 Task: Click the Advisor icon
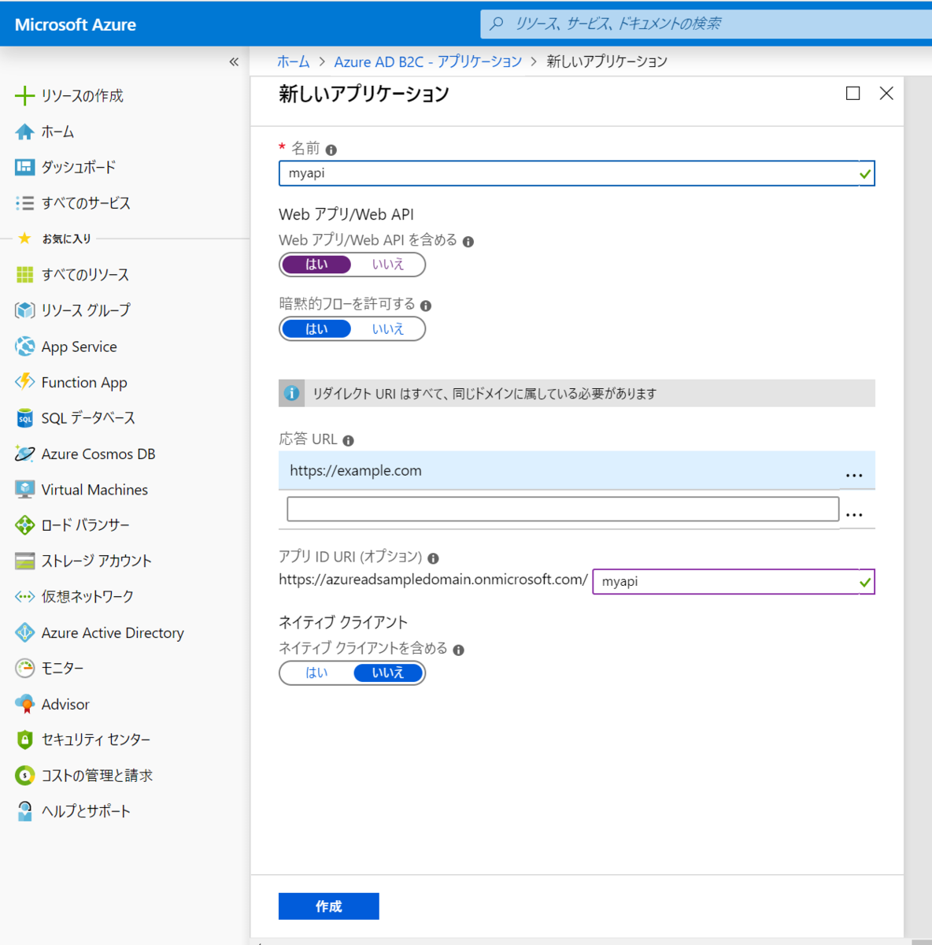click(x=24, y=704)
